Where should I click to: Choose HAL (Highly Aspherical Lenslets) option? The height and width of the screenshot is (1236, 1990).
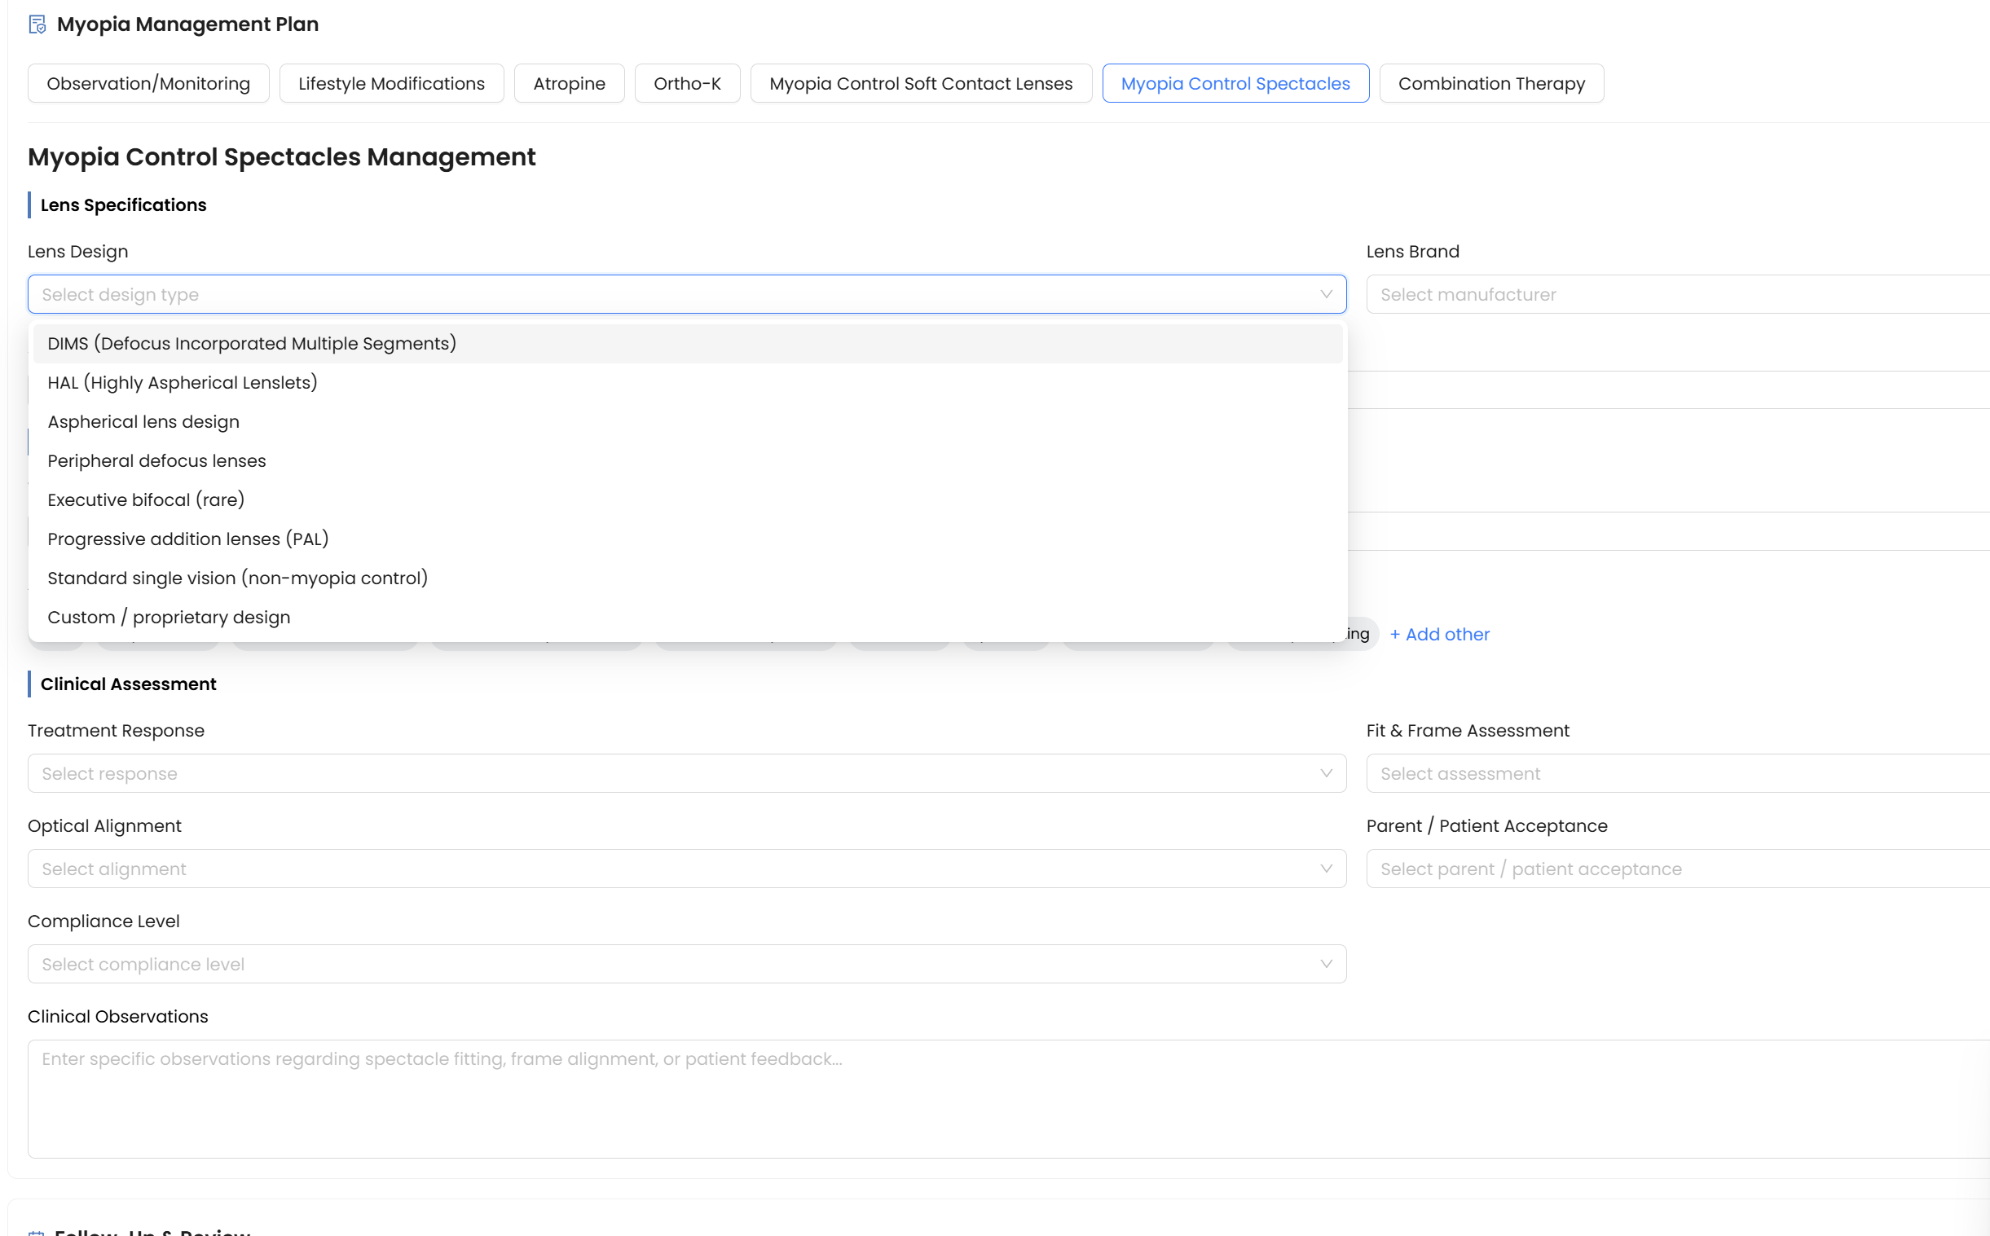coord(688,383)
